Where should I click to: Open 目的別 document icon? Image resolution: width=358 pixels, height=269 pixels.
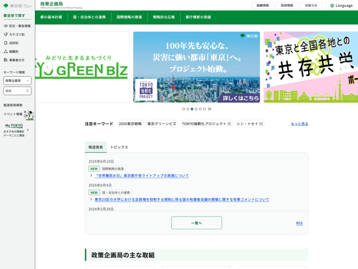(6, 43)
